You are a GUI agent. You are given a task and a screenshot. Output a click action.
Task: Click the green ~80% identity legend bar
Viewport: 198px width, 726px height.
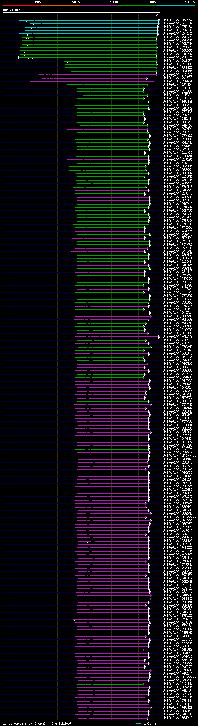[137, 6]
